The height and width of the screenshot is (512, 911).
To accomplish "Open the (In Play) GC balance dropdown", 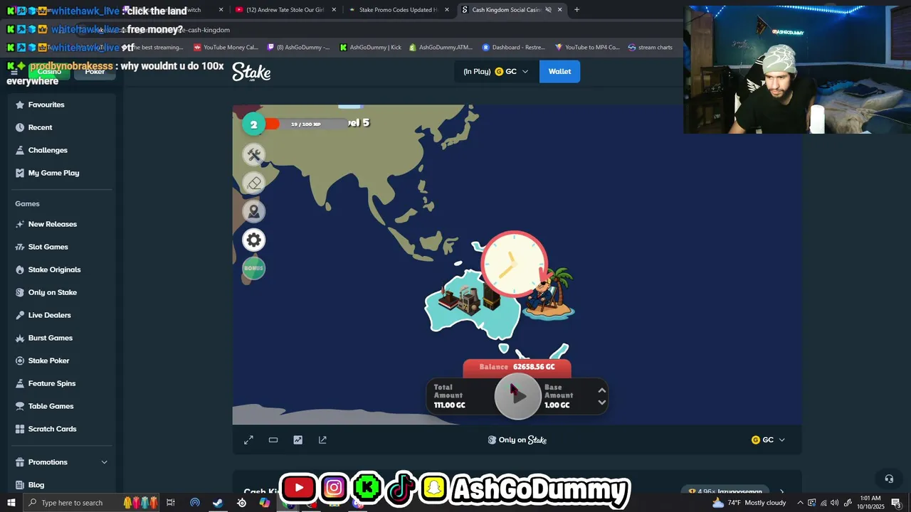I will (496, 71).
